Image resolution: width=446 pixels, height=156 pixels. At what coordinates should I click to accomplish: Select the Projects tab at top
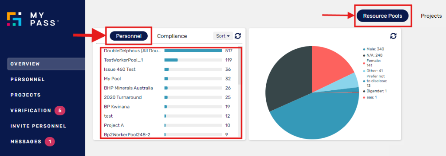pos(431,16)
